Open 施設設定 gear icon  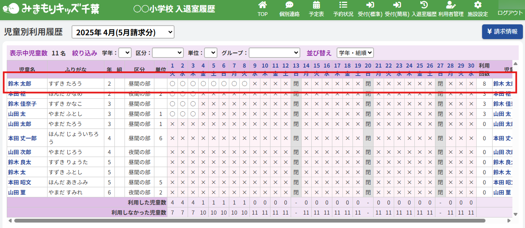(x=477, y=5)
